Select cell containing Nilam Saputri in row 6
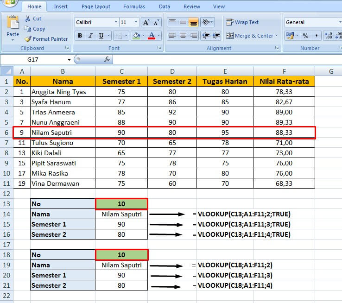The height and width of the screenshot is (303, 342). pos(63,133)
